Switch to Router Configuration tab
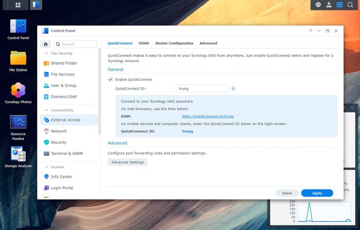Viewport: 360px width, 230px height. [x=174, y=43]
